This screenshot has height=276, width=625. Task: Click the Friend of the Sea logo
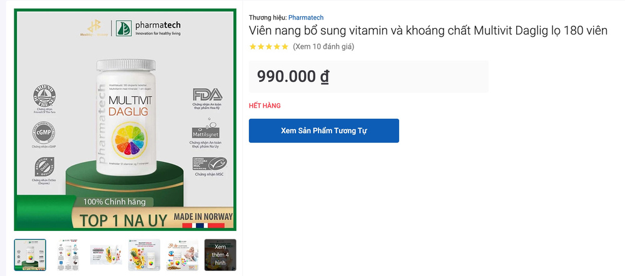pyautogui.click(x=44, y=96)
